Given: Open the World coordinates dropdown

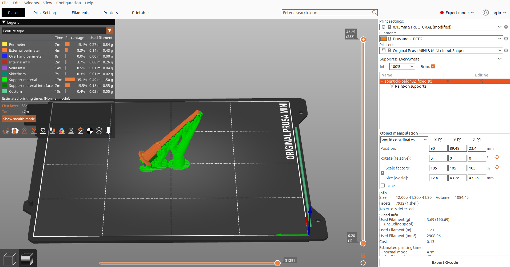Looking at the screenshot, I should (404, 140).
